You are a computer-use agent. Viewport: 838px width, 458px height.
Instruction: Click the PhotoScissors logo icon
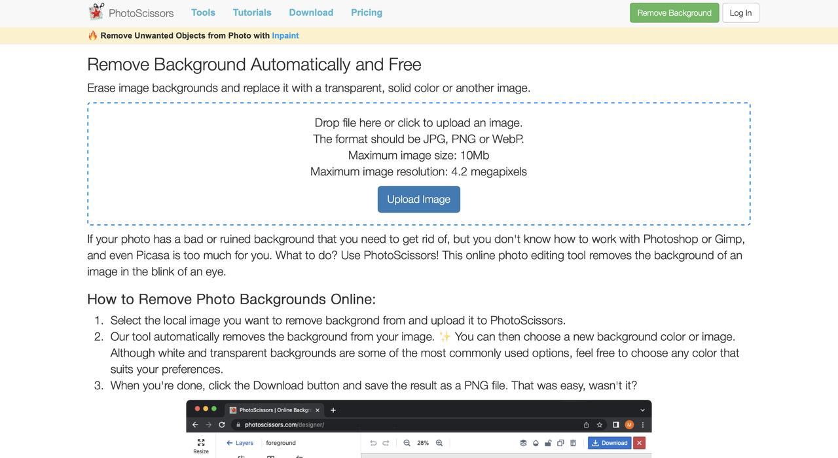click(x=96, y=12)
